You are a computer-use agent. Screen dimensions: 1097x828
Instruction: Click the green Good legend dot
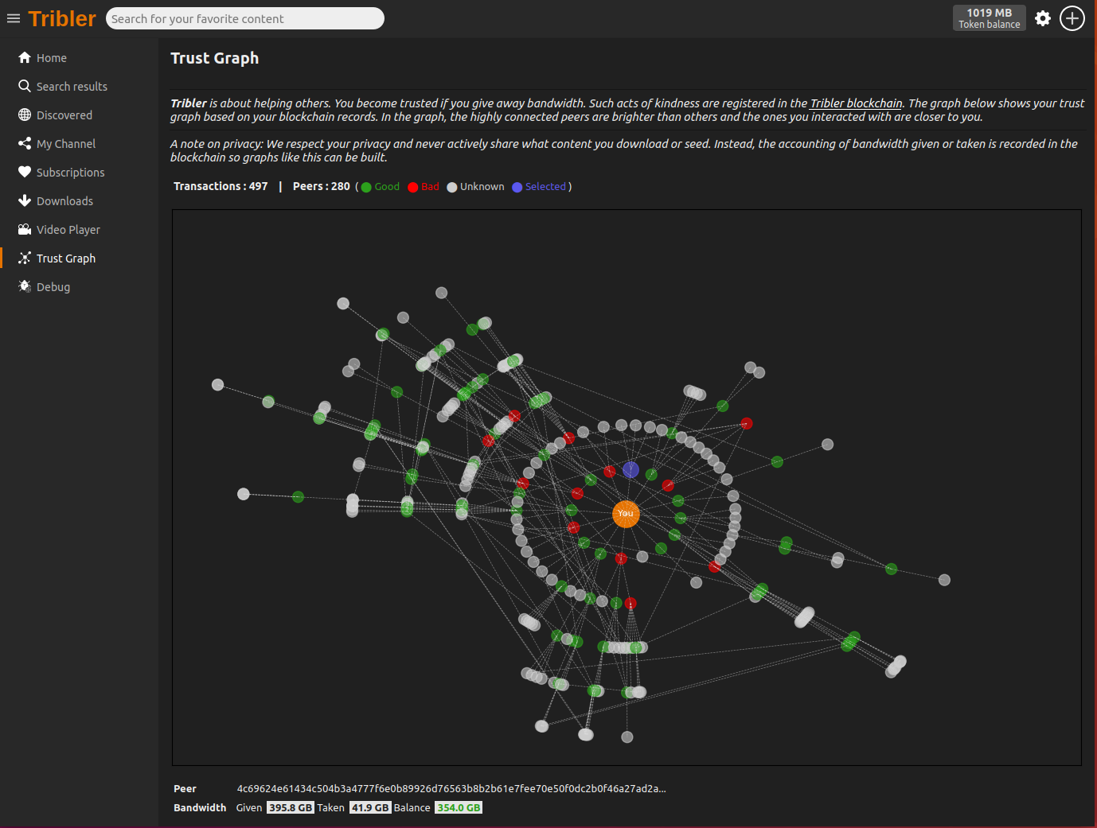click(x=366, y=188)
